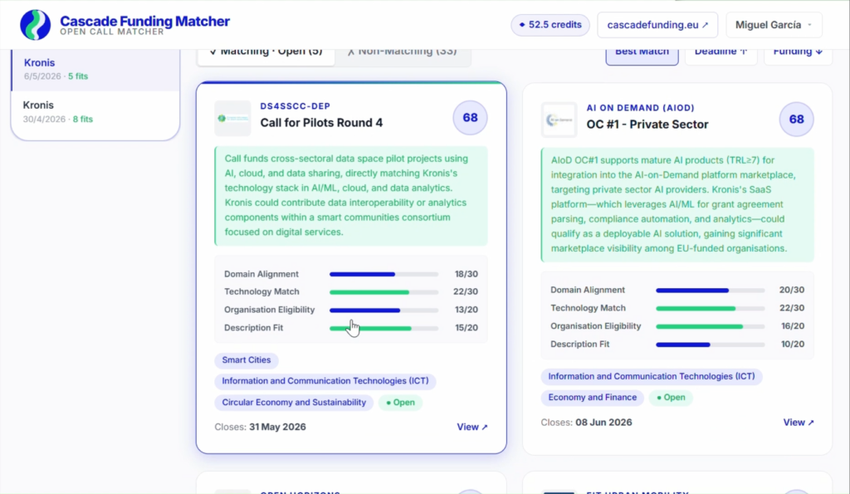The image size is (850, 494).
Task: Open the DS4SSCC-DEP call logo thumbnail
Action: tap(232, 118)
